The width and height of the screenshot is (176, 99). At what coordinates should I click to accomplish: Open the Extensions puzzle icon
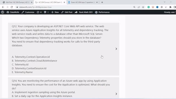coord(170,7)
